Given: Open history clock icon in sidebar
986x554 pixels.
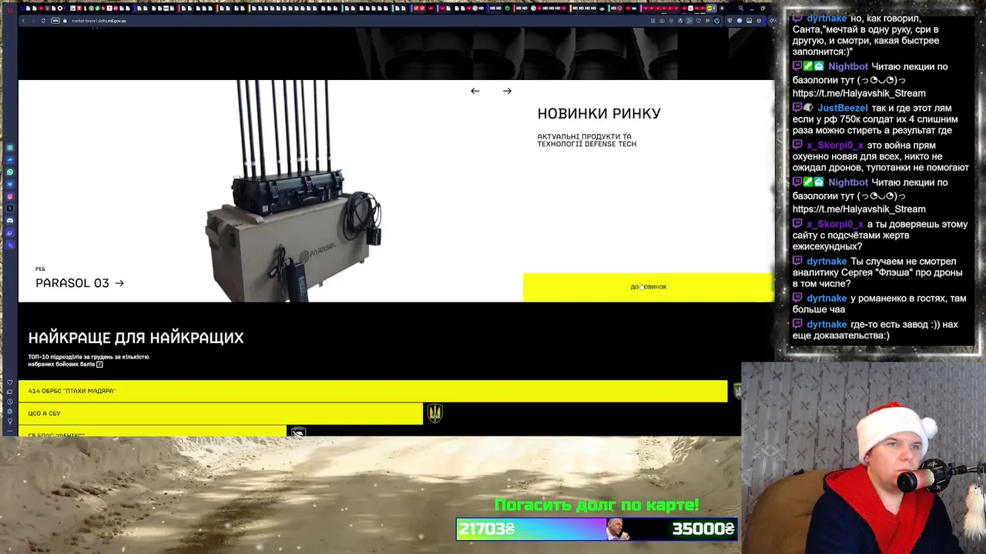Looking at the screenshot, I should pos(9,402).
